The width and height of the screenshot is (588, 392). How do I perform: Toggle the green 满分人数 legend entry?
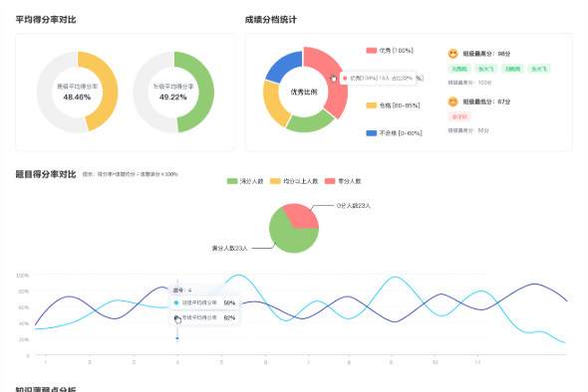245,181
